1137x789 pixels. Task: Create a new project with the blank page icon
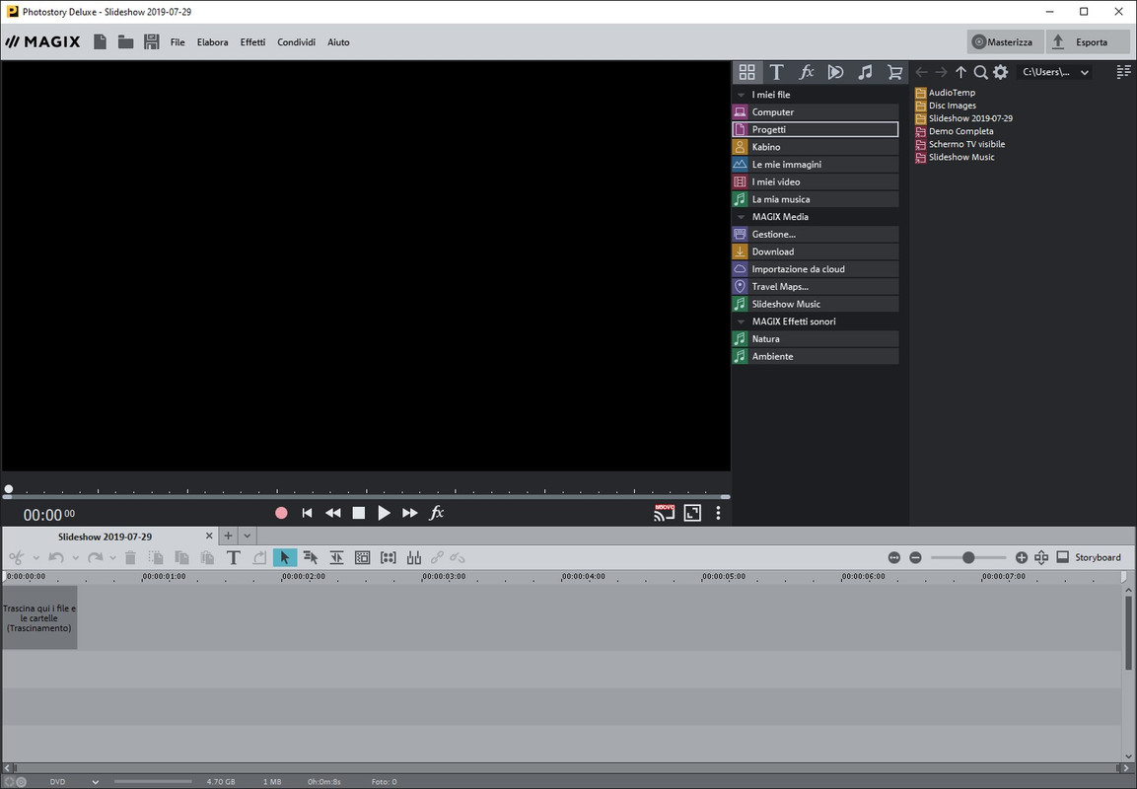100,42
